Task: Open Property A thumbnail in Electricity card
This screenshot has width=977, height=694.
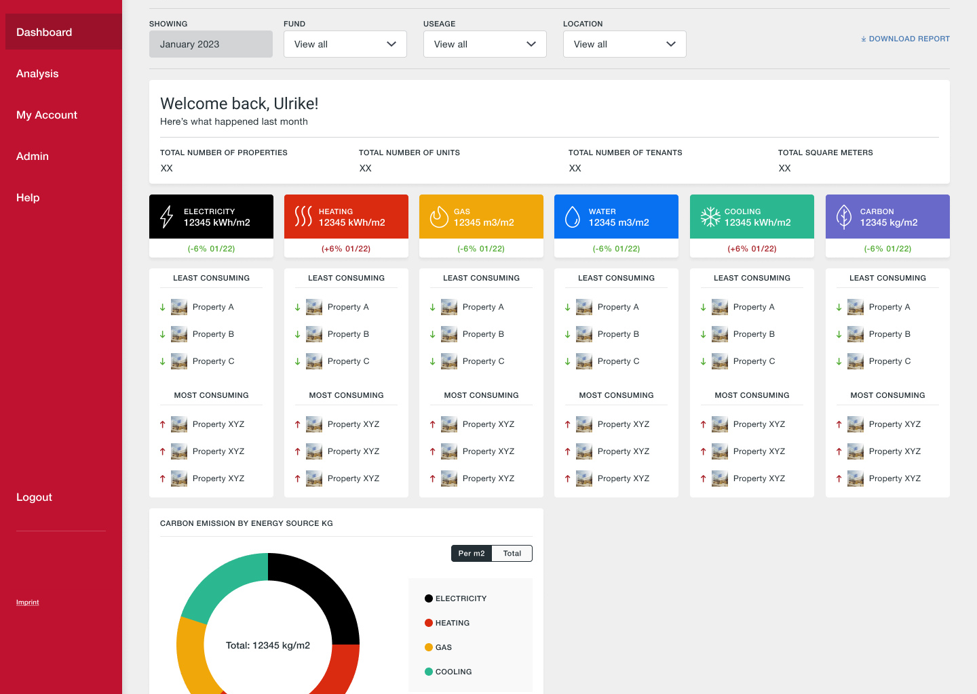Action: [179, 307]
